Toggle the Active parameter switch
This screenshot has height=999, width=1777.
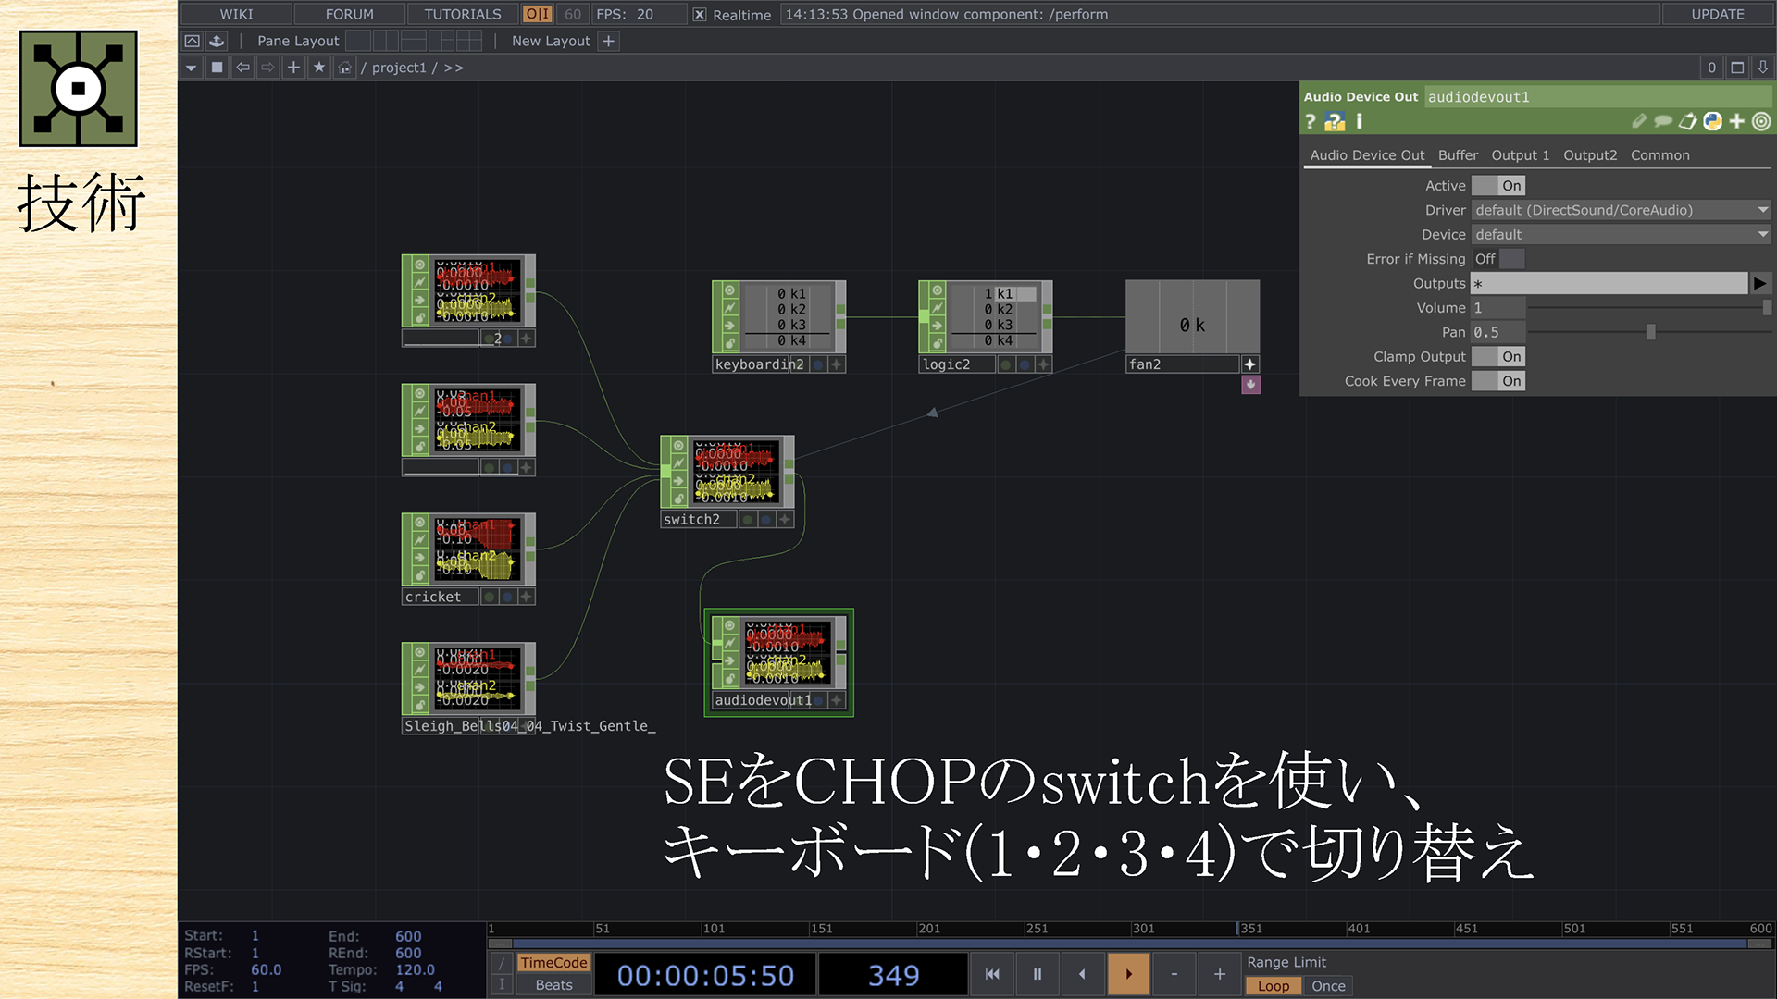1497,186
